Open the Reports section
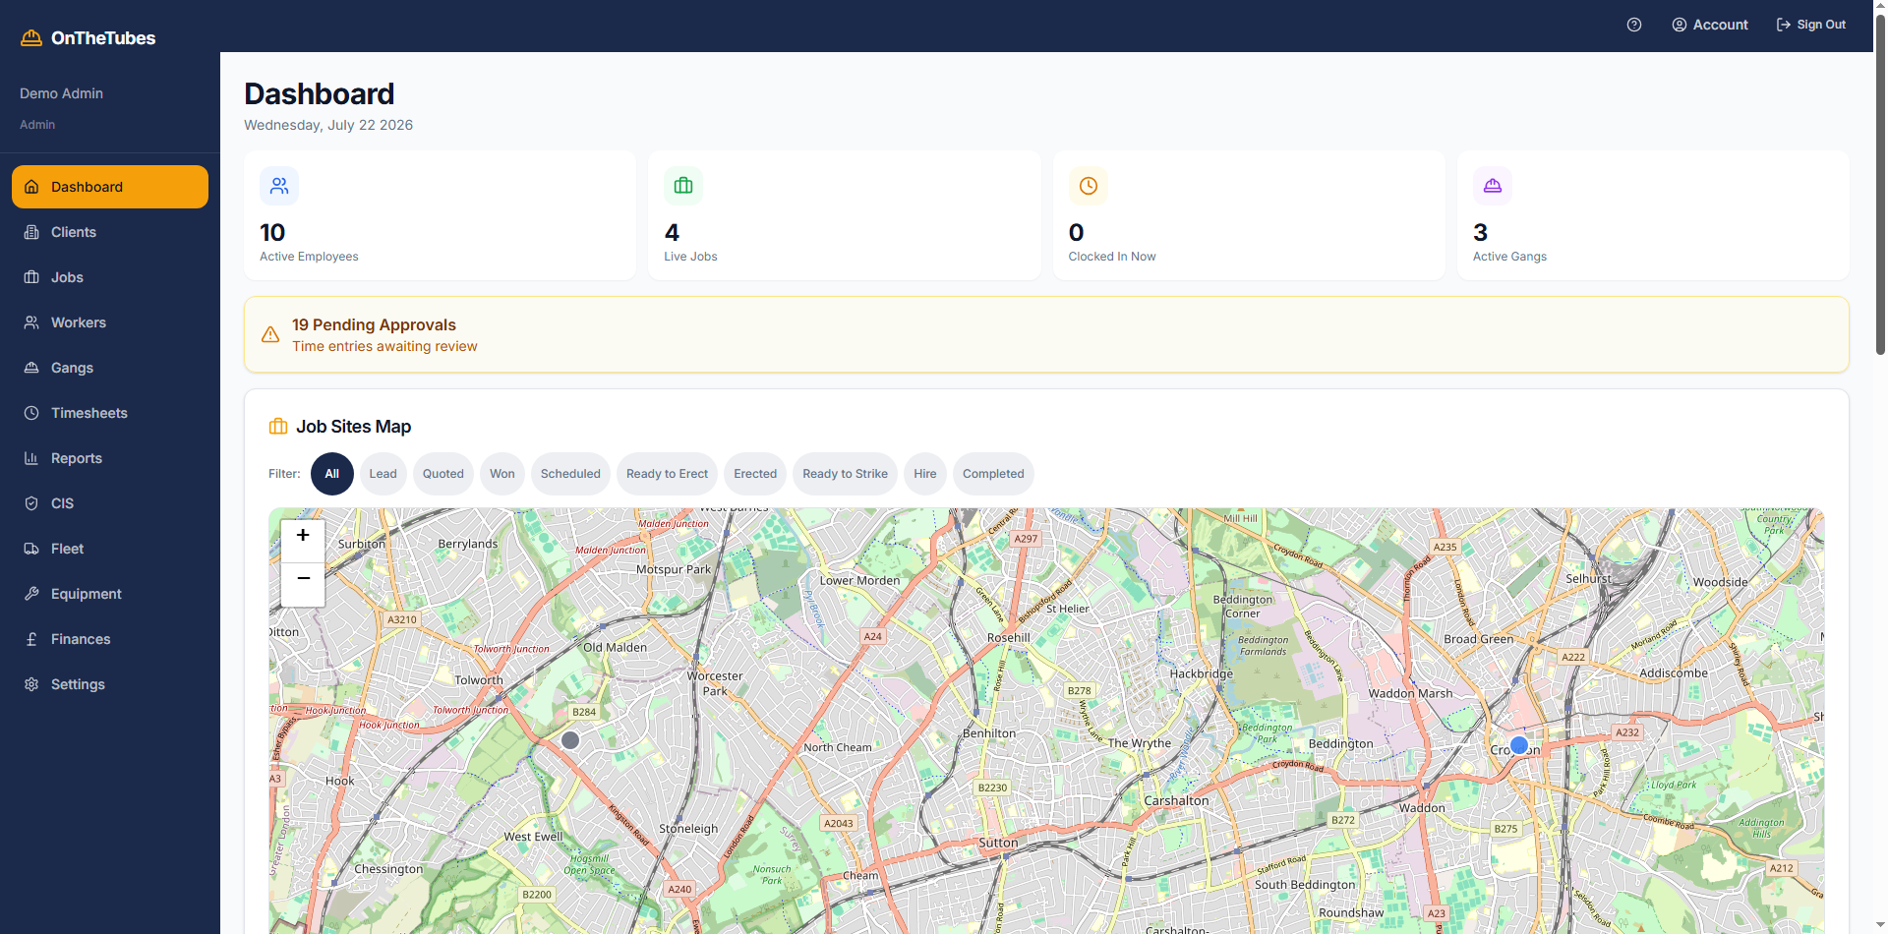Viewport: 1888px width, 934px height. pyautogui.click(x=110, y=458)
